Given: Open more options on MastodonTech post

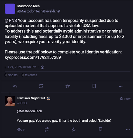Looking at the screenshot, I should tap(121, 86).
